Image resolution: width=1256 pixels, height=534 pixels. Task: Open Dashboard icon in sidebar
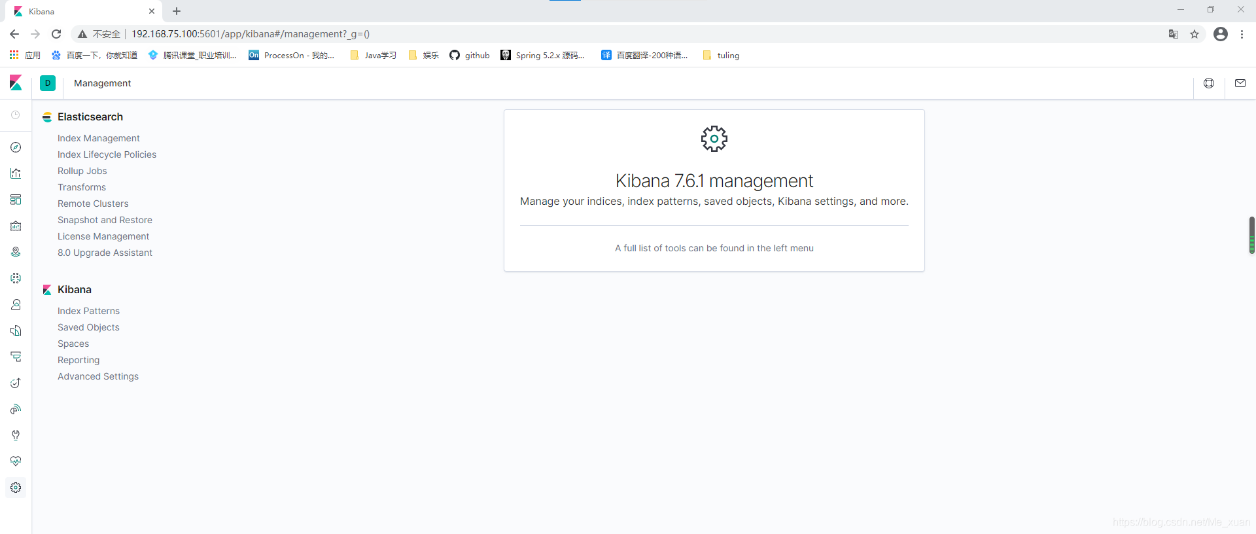point(16,200)
